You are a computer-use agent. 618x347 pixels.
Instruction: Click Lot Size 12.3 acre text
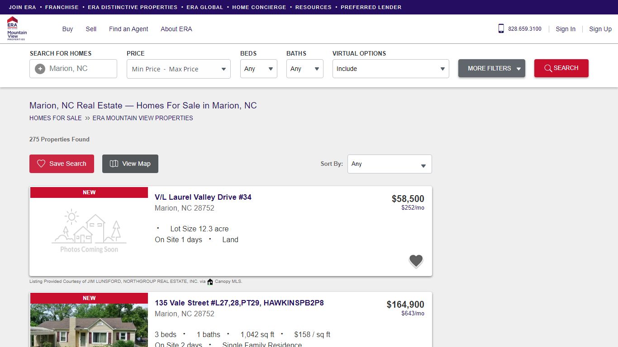pyautogui.click(x=200, y=229)
